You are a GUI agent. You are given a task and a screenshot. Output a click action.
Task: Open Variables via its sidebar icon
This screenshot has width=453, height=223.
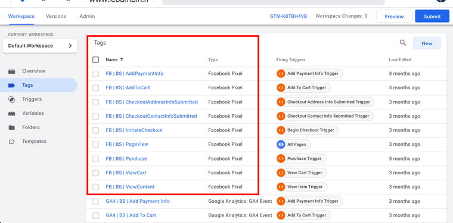point(11,114)
